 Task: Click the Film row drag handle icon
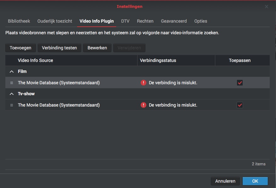coord(12,83)
